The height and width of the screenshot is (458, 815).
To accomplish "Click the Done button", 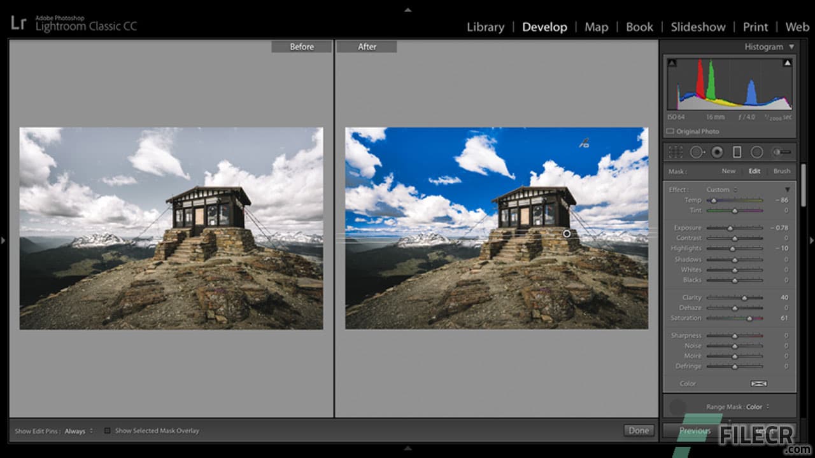I will pyautogui.click(x=638, y=430).
